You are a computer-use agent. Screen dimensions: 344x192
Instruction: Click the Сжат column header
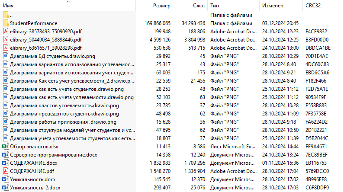click(x=199, y=6)
